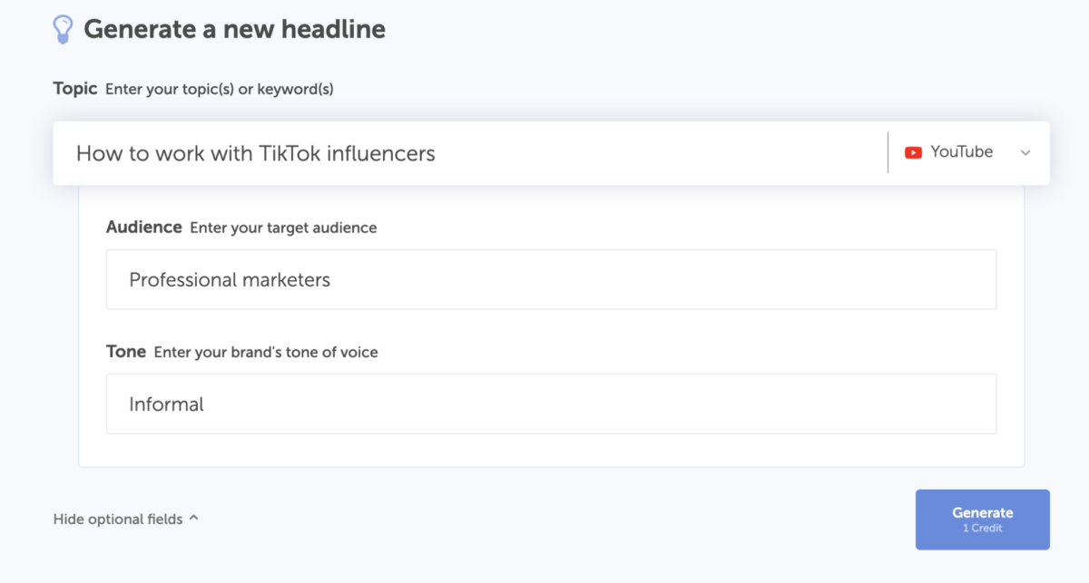Click the bold Topic label
Image resolution: width=1089 pixels, height=583 pixels.
tap(75, 89)
